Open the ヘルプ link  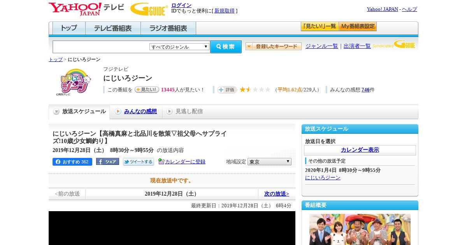(x=409, y=9)
